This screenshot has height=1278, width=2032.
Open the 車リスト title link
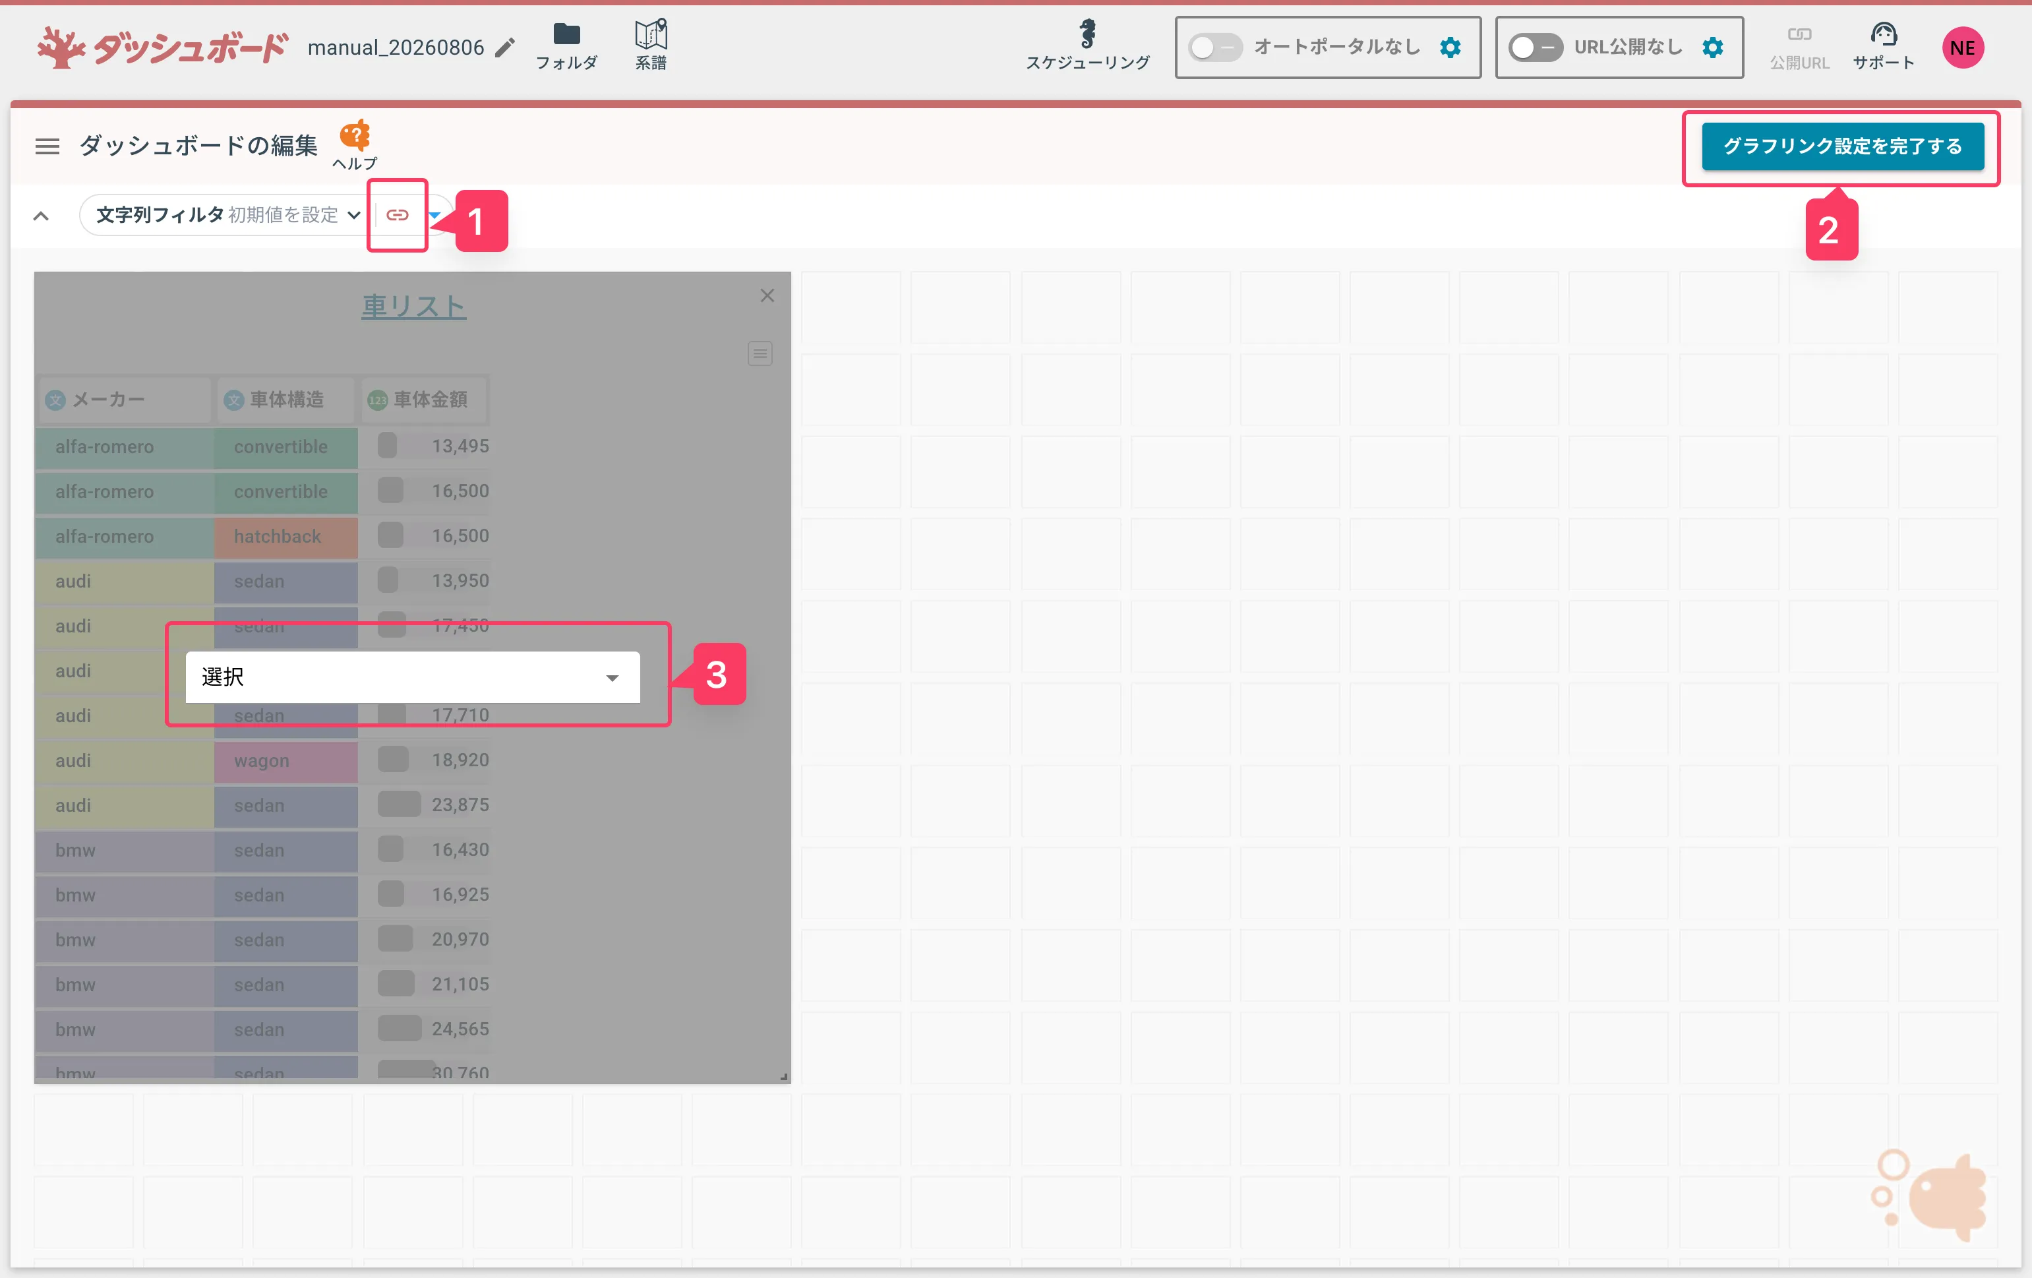(413, 307)
